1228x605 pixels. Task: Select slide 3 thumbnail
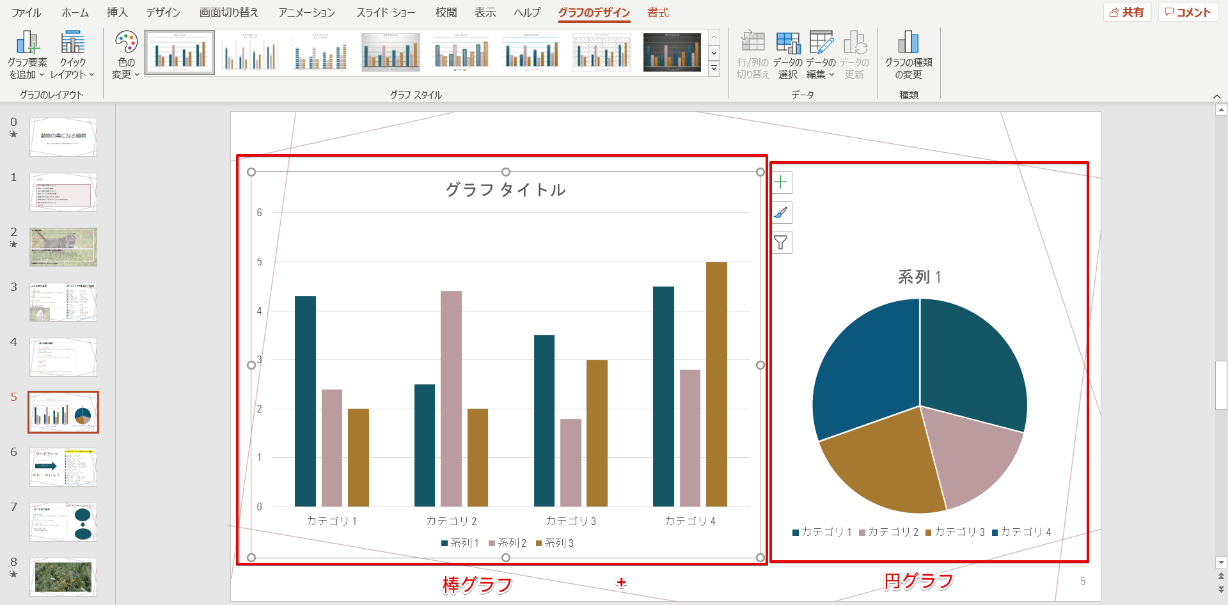click(x=63, y=302)
